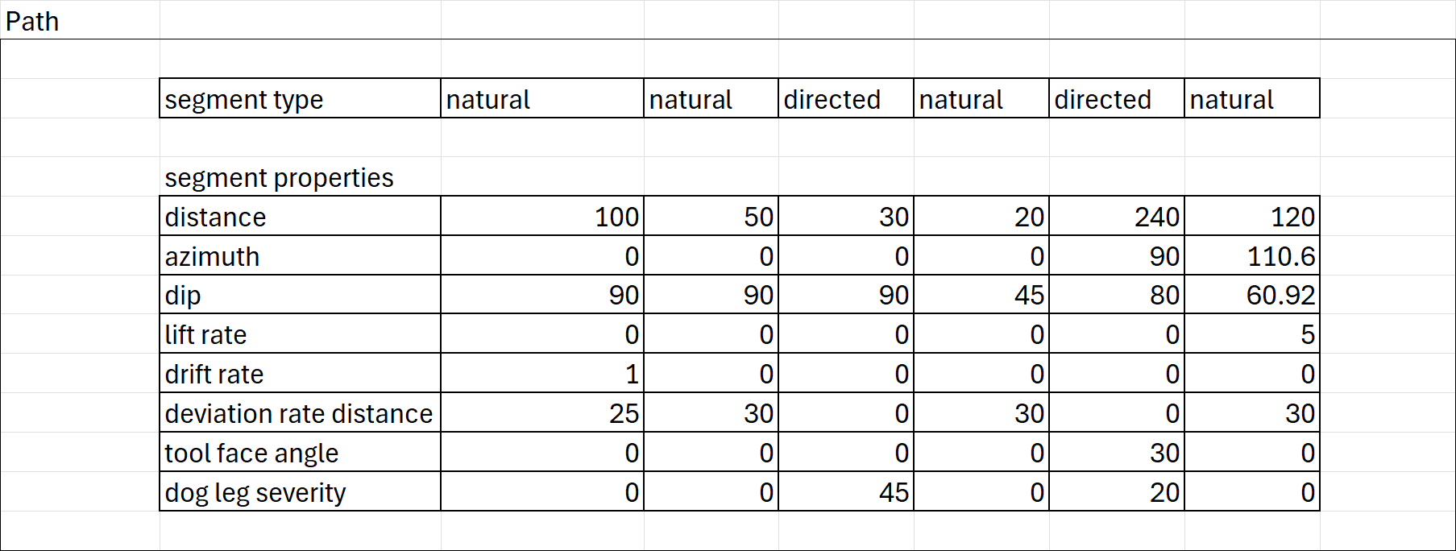Select the Path title cell
This screenshot has height=551, width=1456.
coord(80,20)
